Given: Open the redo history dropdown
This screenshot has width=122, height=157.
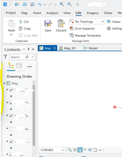Looking at the screenshot, I should pyautogui.click(x=55, y=5).
